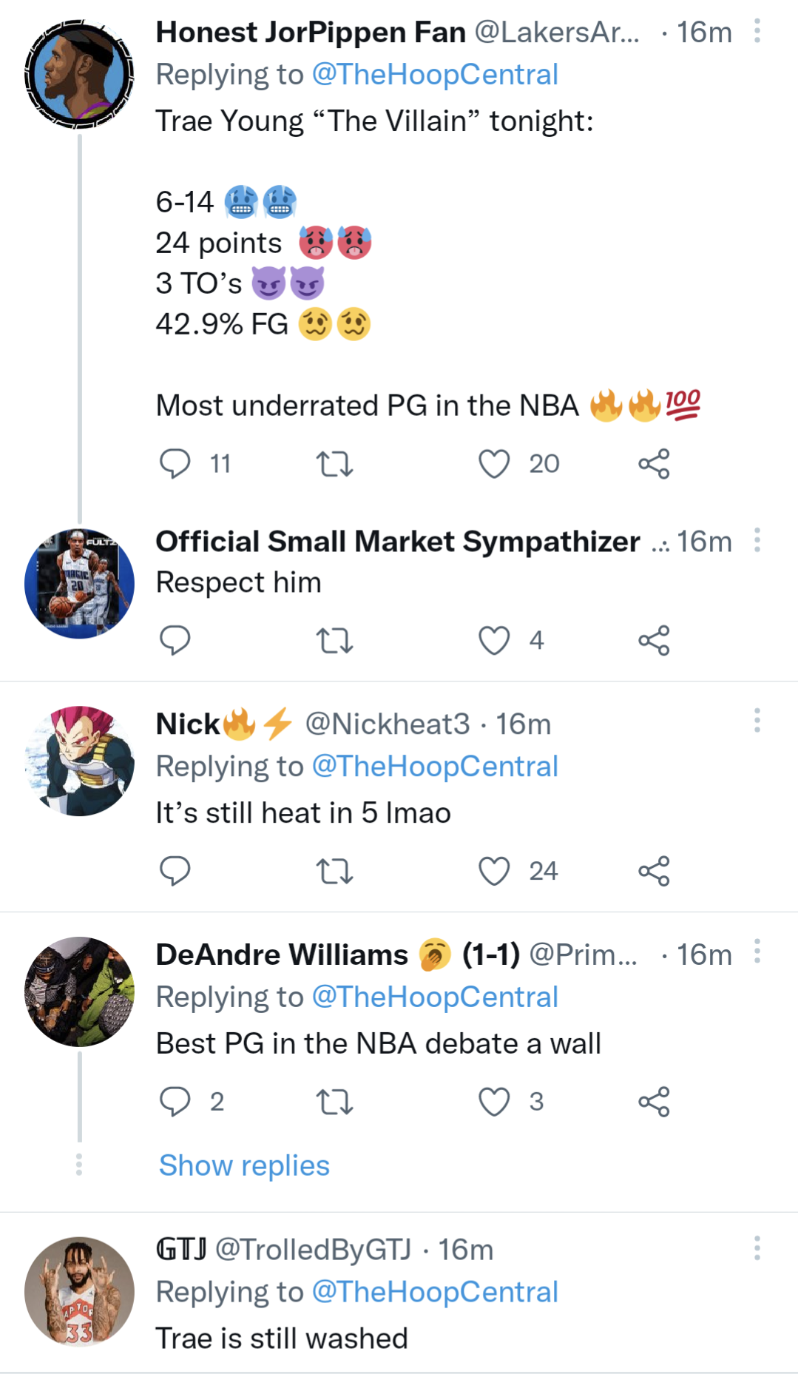Share the "Respect him" reply
This screenshot has width=798, height=1377.
(654, 641)
